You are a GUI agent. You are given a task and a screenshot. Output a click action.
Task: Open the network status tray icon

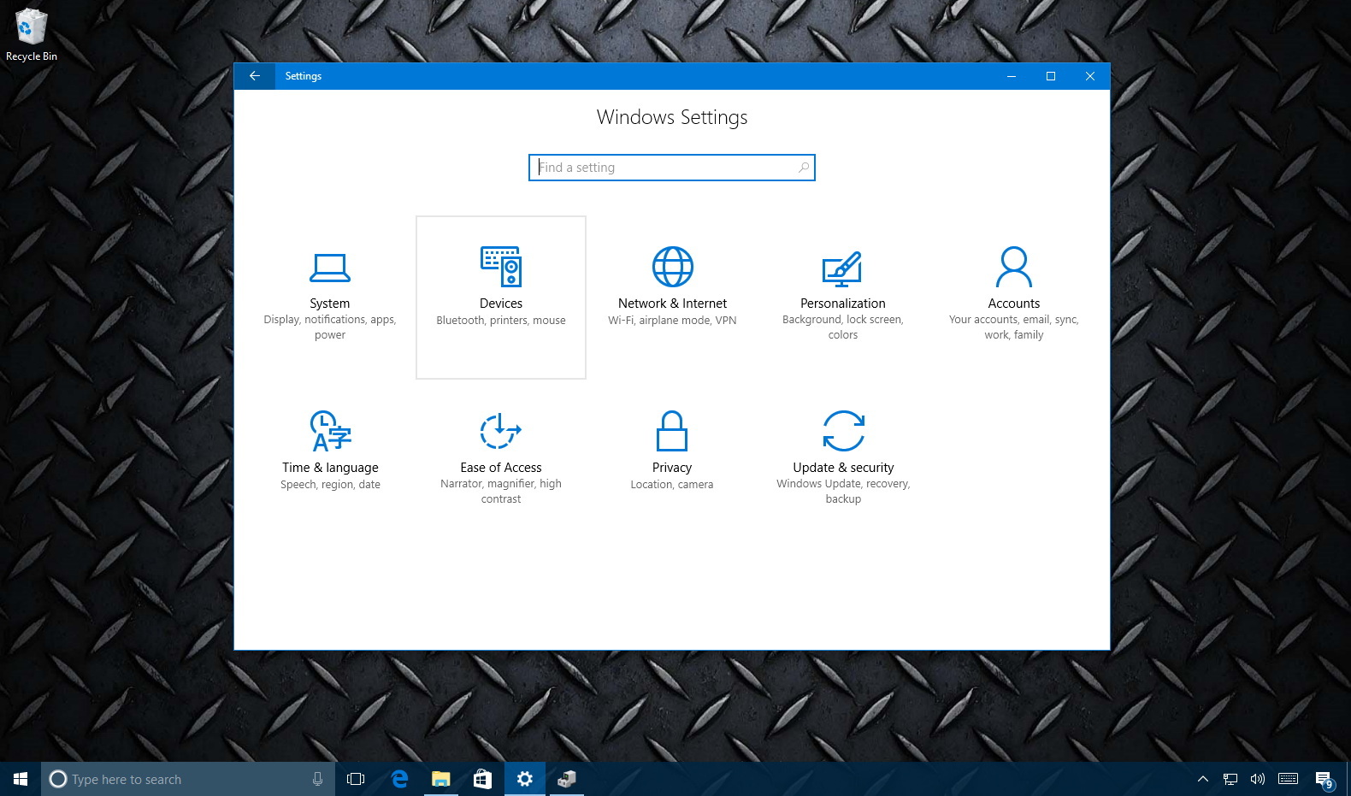[x=1230, y=779]
